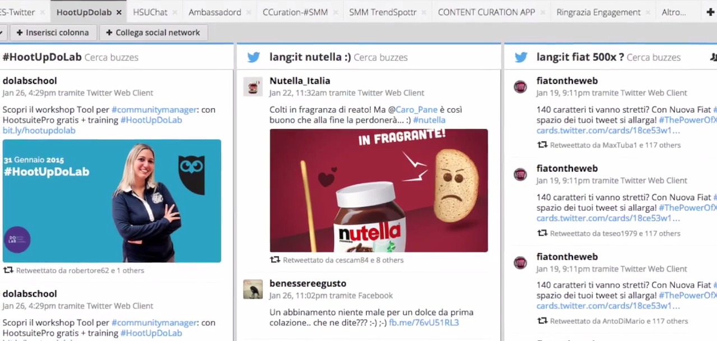Select the HootUpDolab tab

coord(84,12)
